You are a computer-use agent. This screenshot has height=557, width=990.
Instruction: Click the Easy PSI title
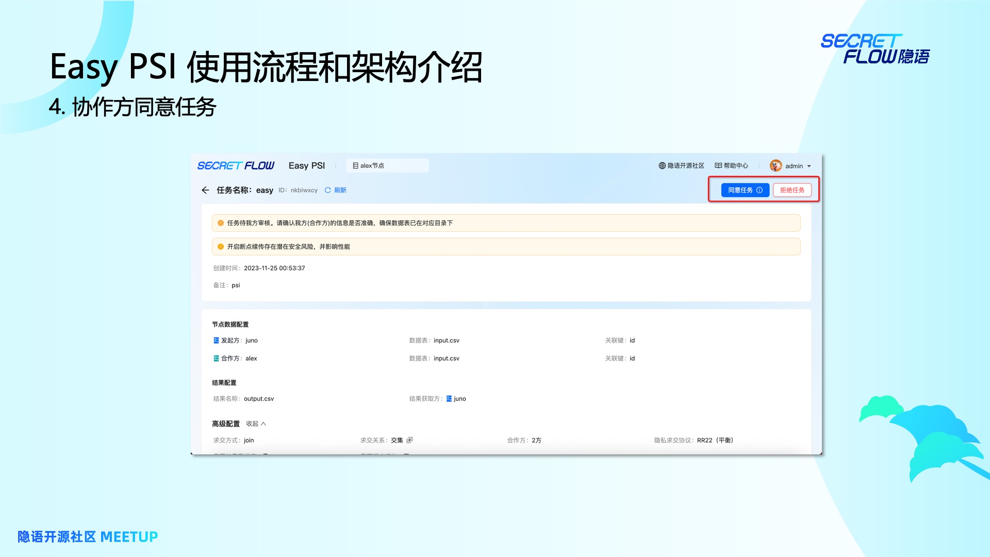(x=307, y=166)
